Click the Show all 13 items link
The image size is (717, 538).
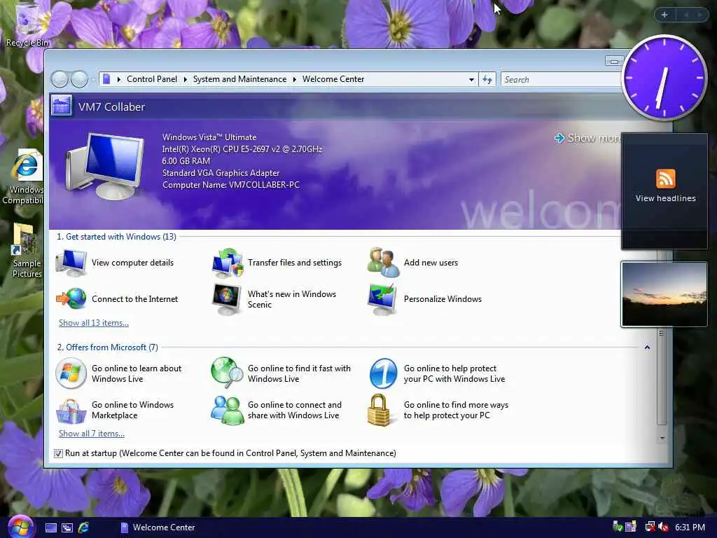tap(94, 323)
